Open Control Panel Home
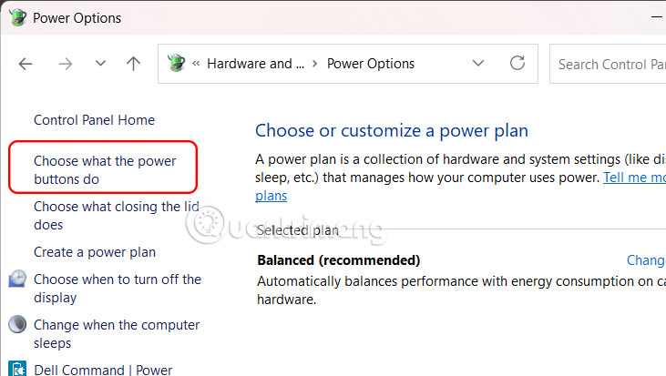The width and height of the screenshot is (666, 376). (94, 120)
